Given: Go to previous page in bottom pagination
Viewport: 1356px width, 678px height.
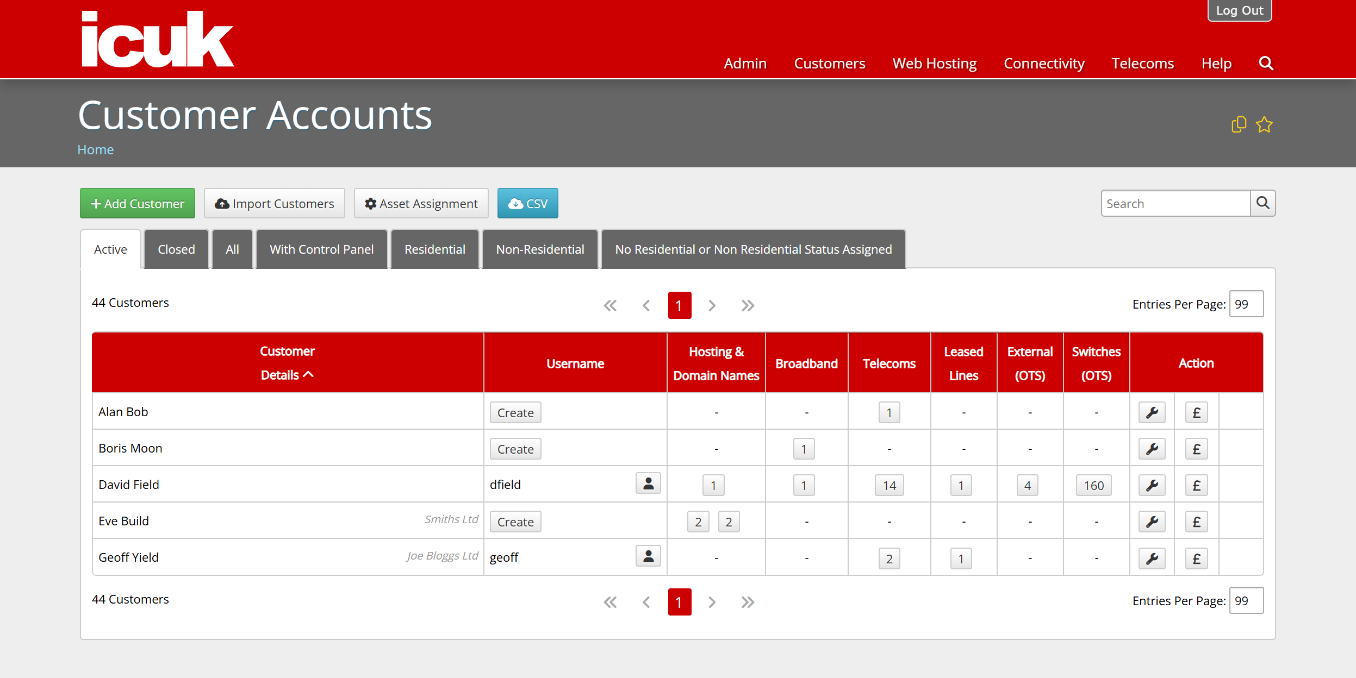Looking at the screenshot, I should click(646, 602).
